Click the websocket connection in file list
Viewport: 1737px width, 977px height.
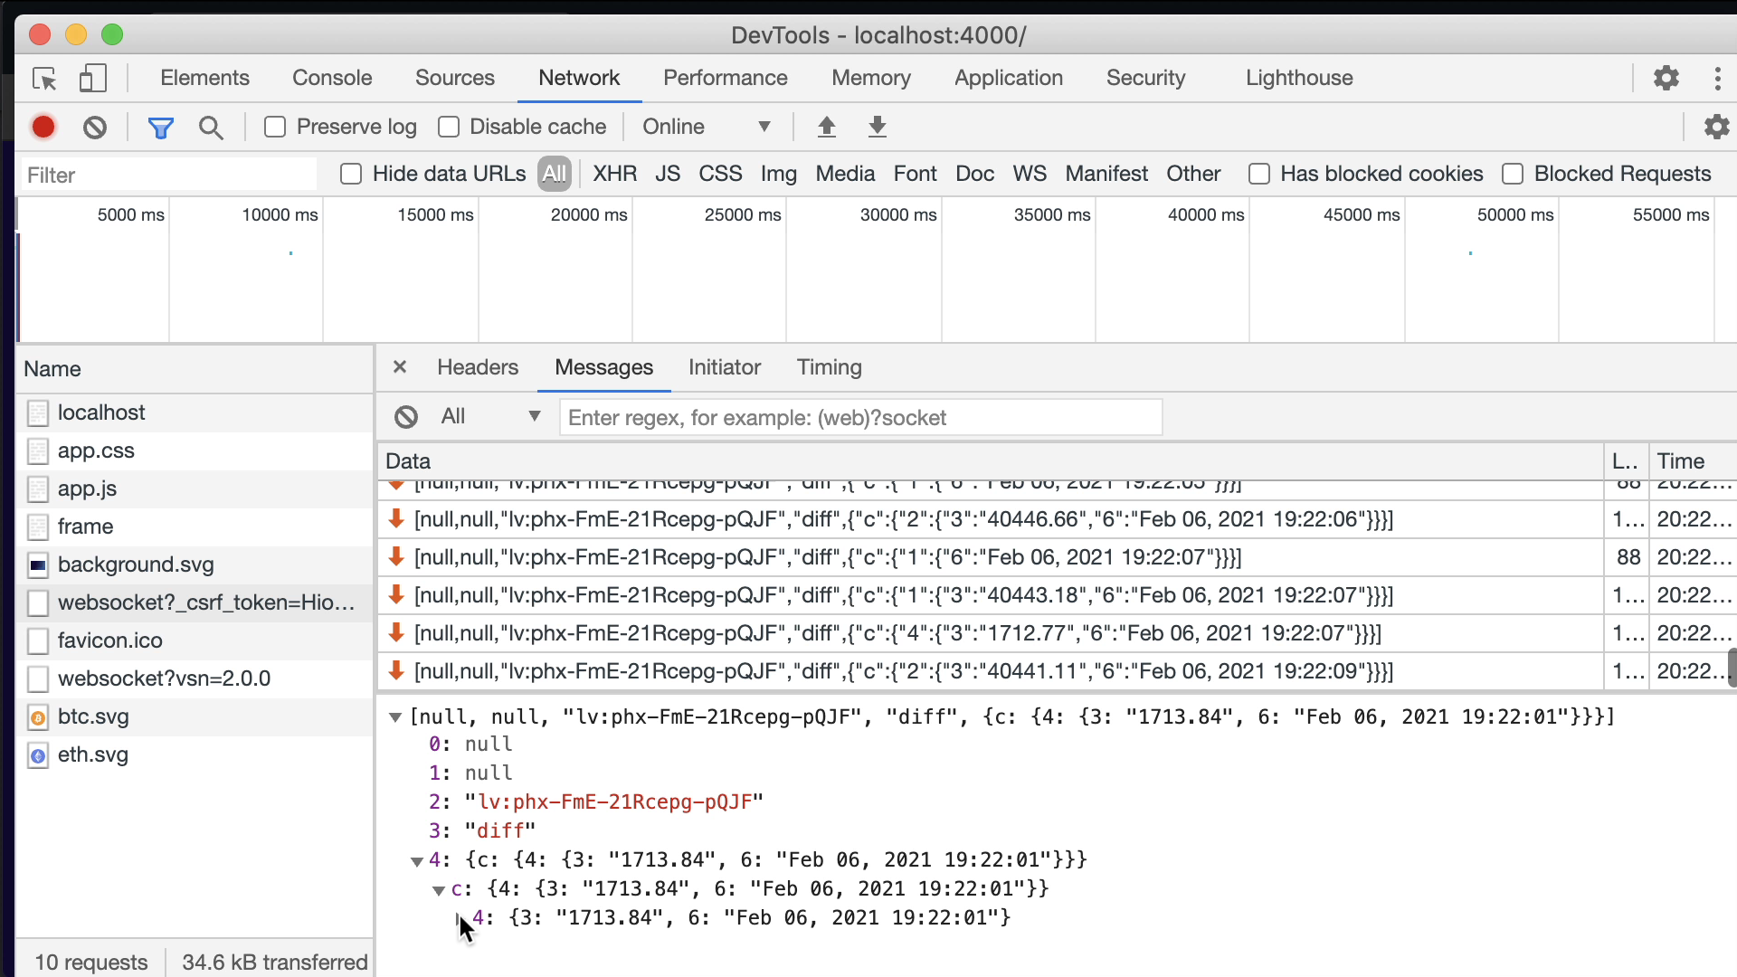(206, 602)
